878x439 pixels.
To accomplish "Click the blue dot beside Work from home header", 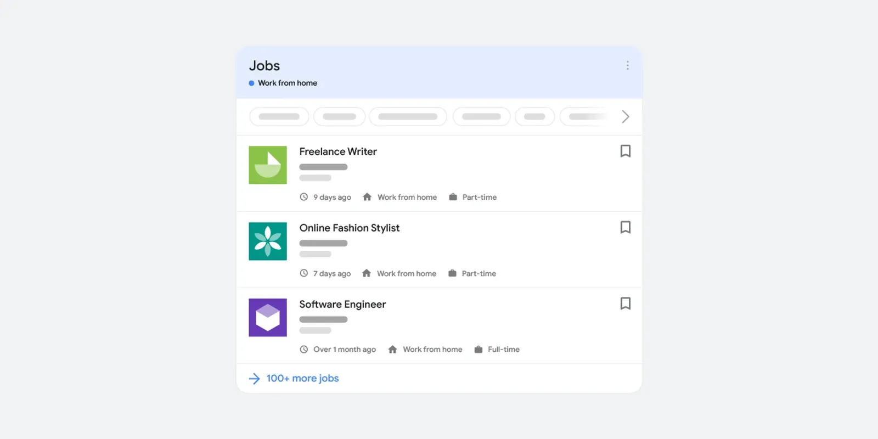I will 251,83.
